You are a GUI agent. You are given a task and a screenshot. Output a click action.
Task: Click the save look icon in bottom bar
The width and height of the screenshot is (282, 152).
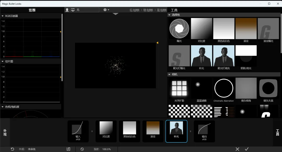[68, 149]
